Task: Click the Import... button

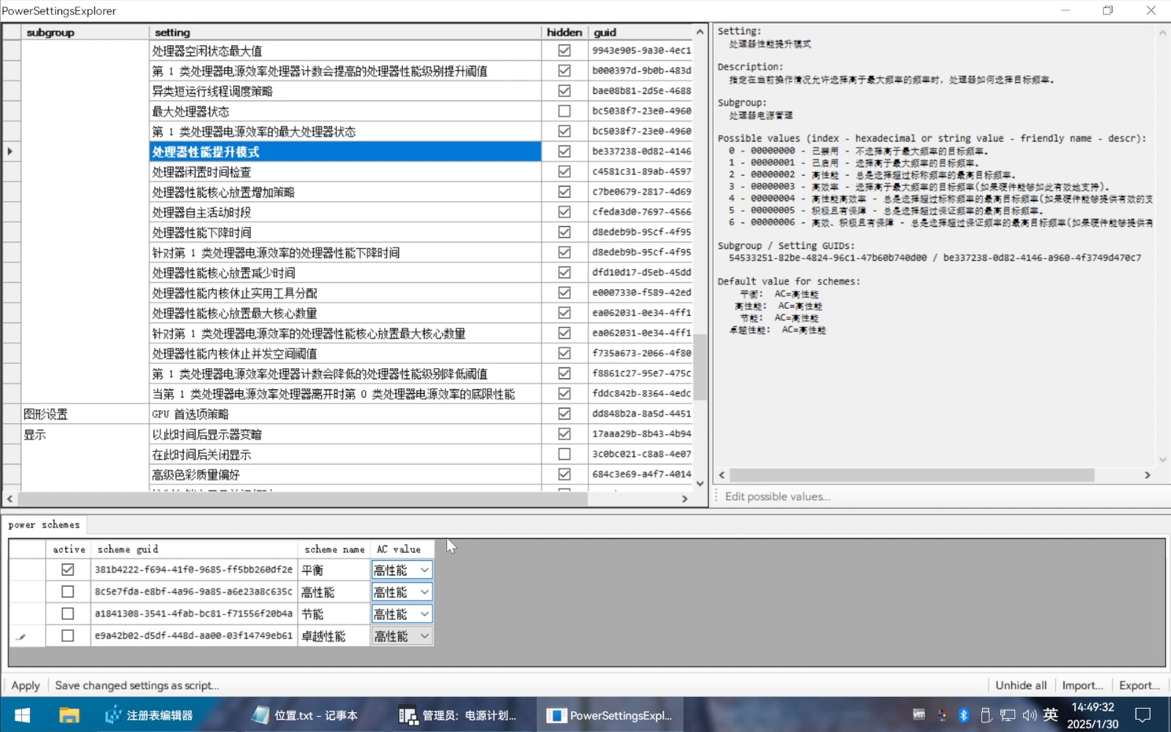Action: pos(1082,685)
